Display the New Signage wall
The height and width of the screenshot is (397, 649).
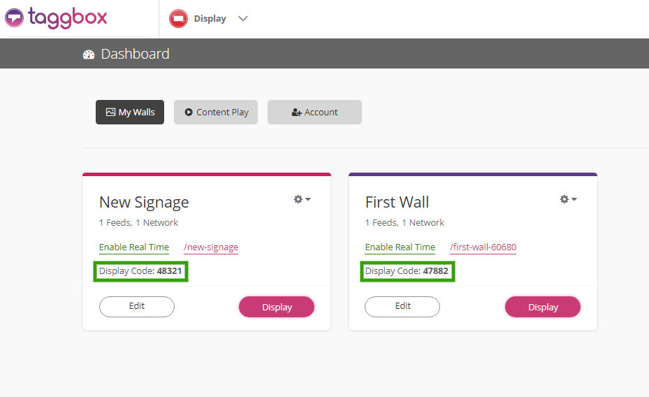277,307
